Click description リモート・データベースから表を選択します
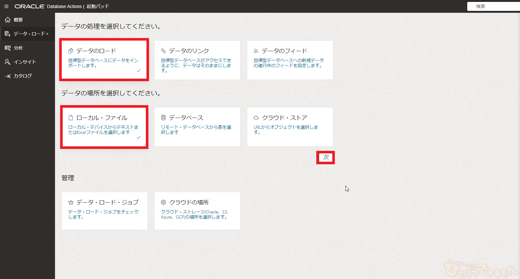Image resolution: width=520 pixels, height=279 pixels. [196, 130]
